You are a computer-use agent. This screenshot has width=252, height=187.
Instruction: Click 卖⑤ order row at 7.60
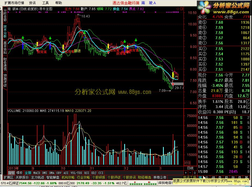point(224,22)
